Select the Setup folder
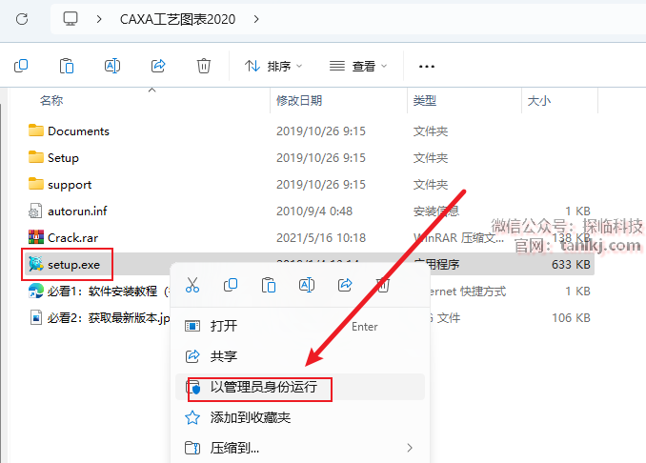The width and height of the screenshot is (646, 463). click(53, 158)
